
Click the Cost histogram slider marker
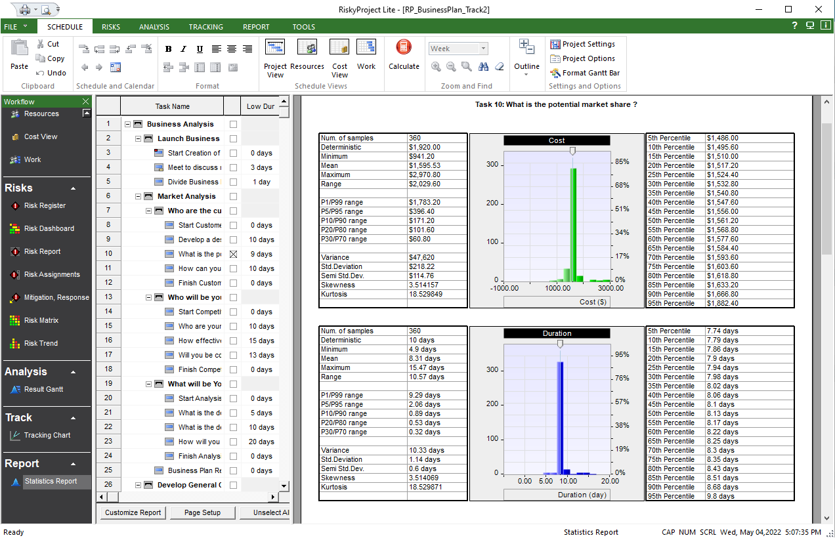[572, 151]
